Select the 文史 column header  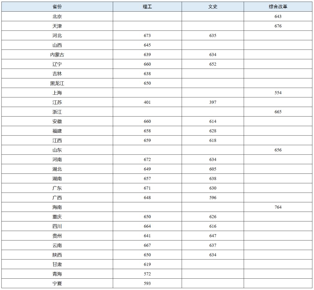(x=213, y=7)
